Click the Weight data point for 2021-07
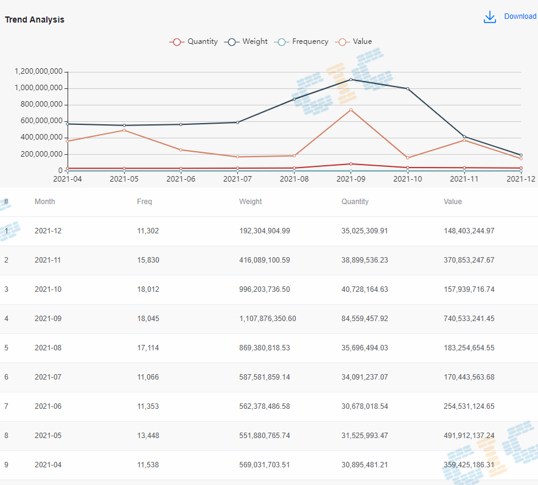538x485 pixels. pyautogui.click(x=237, y=122)
